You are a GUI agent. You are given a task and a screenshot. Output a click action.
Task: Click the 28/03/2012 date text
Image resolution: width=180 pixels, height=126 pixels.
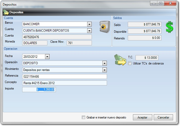click(30, 57)
